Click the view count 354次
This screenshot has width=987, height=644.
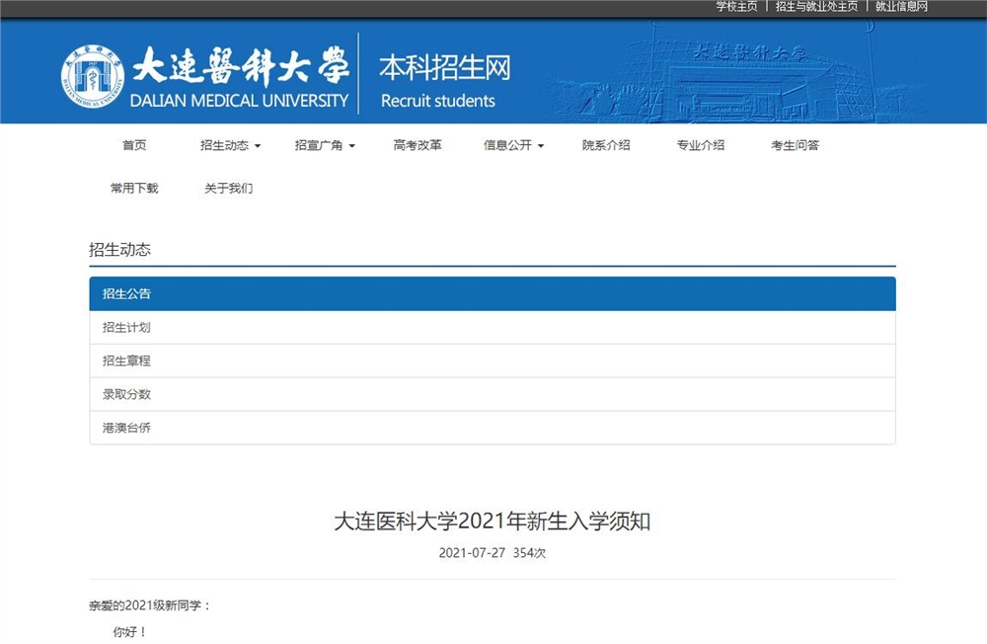[x=529, y=552]
